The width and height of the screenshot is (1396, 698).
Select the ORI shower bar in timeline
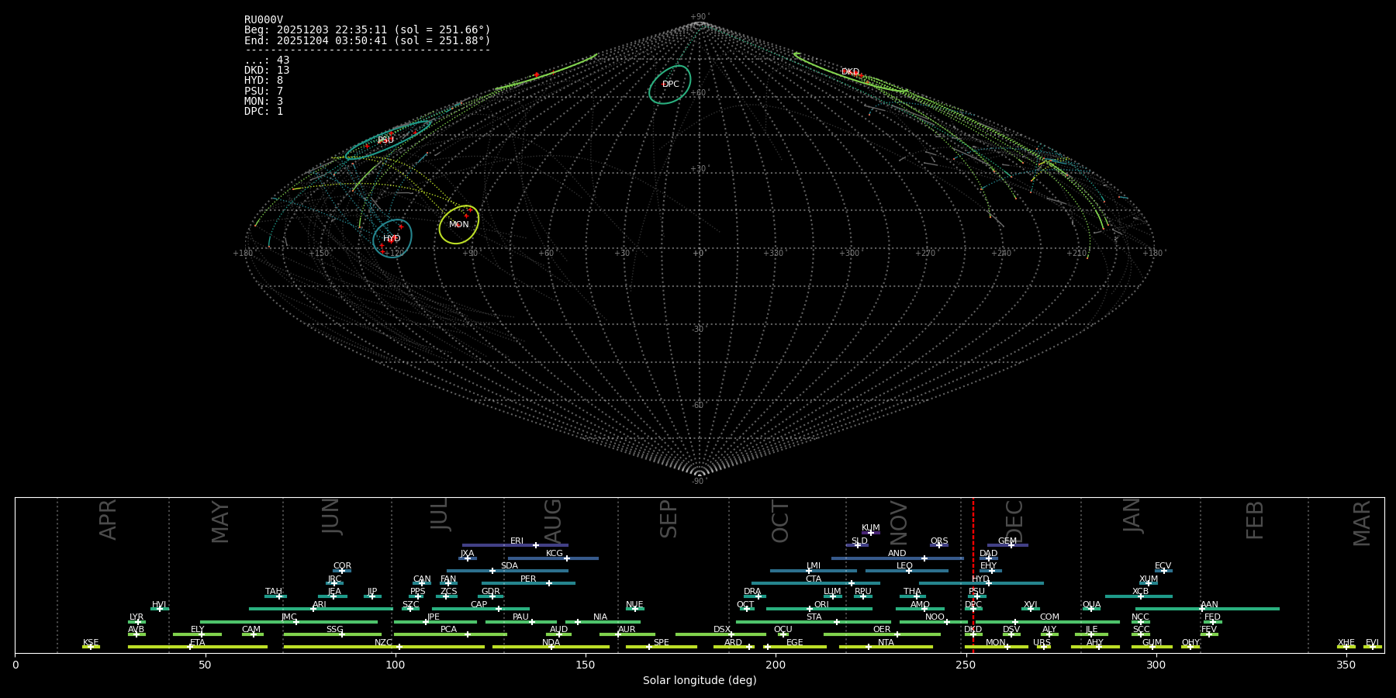pyautogui.click(x=818, y=609)
